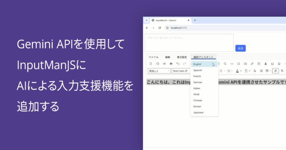Image resolution: width=286 pixels, height=150 pixels.
Task: Click the line spacing icon
Action: tap(229, 71)
